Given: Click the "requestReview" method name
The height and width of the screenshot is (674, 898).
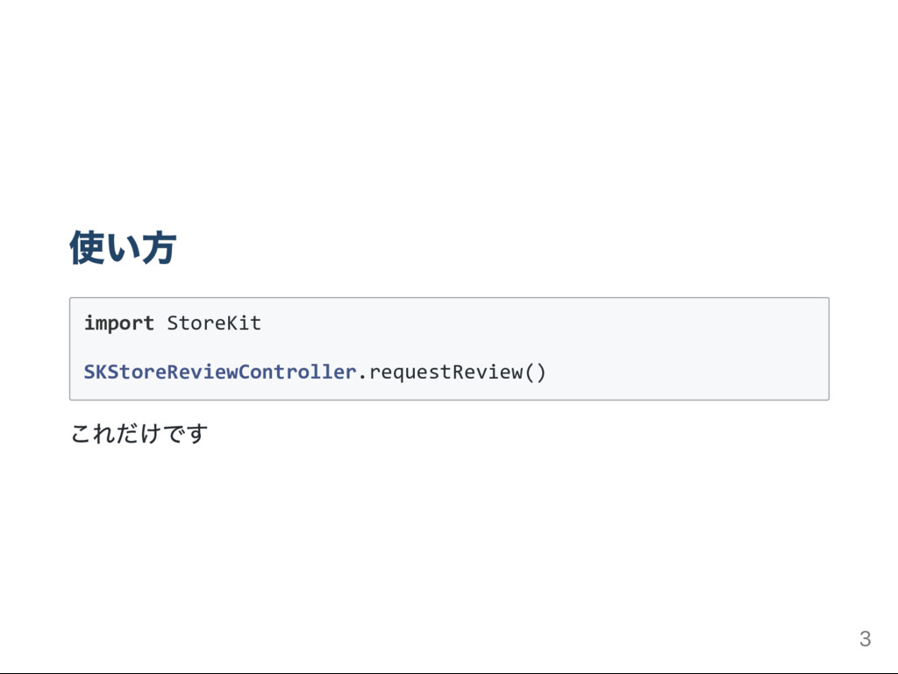Looking at the screenshot, I should [446, 372].
